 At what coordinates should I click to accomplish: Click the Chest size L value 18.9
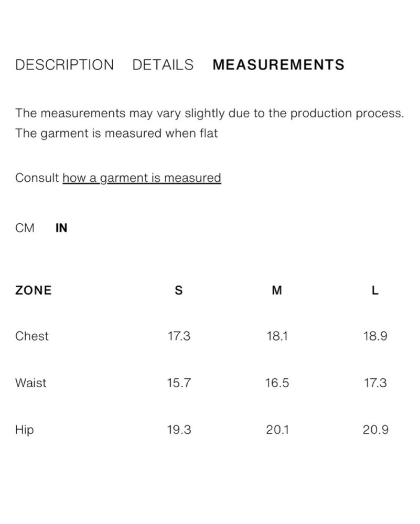click(x=375, y=336)
